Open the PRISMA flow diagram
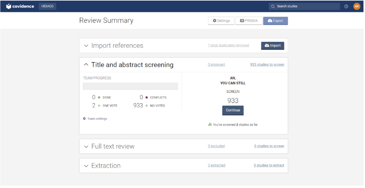Viewport: 365px width, 188px height. point(249,21)
